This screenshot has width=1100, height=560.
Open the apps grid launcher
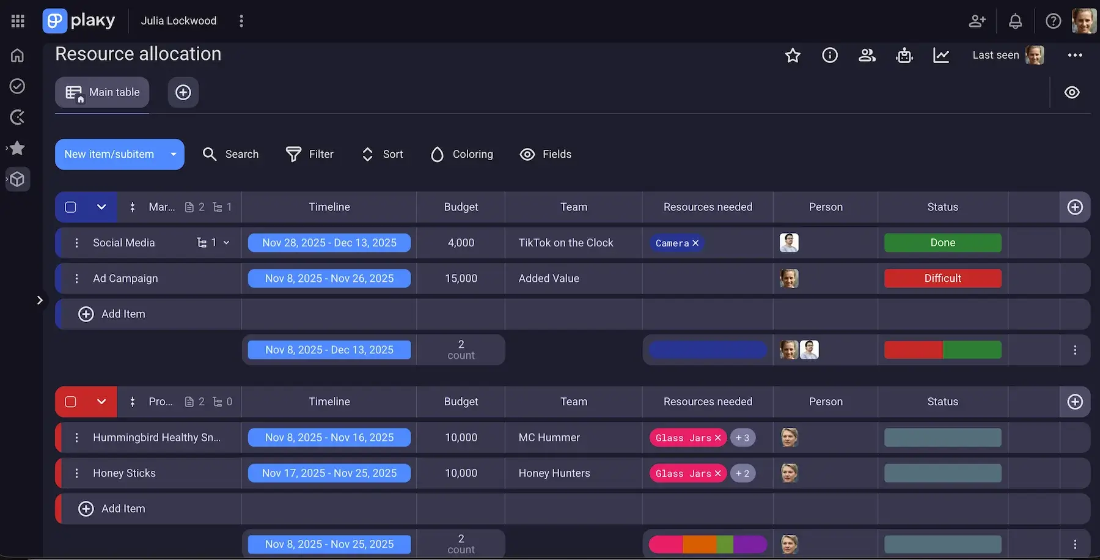(x=18, y=21)
